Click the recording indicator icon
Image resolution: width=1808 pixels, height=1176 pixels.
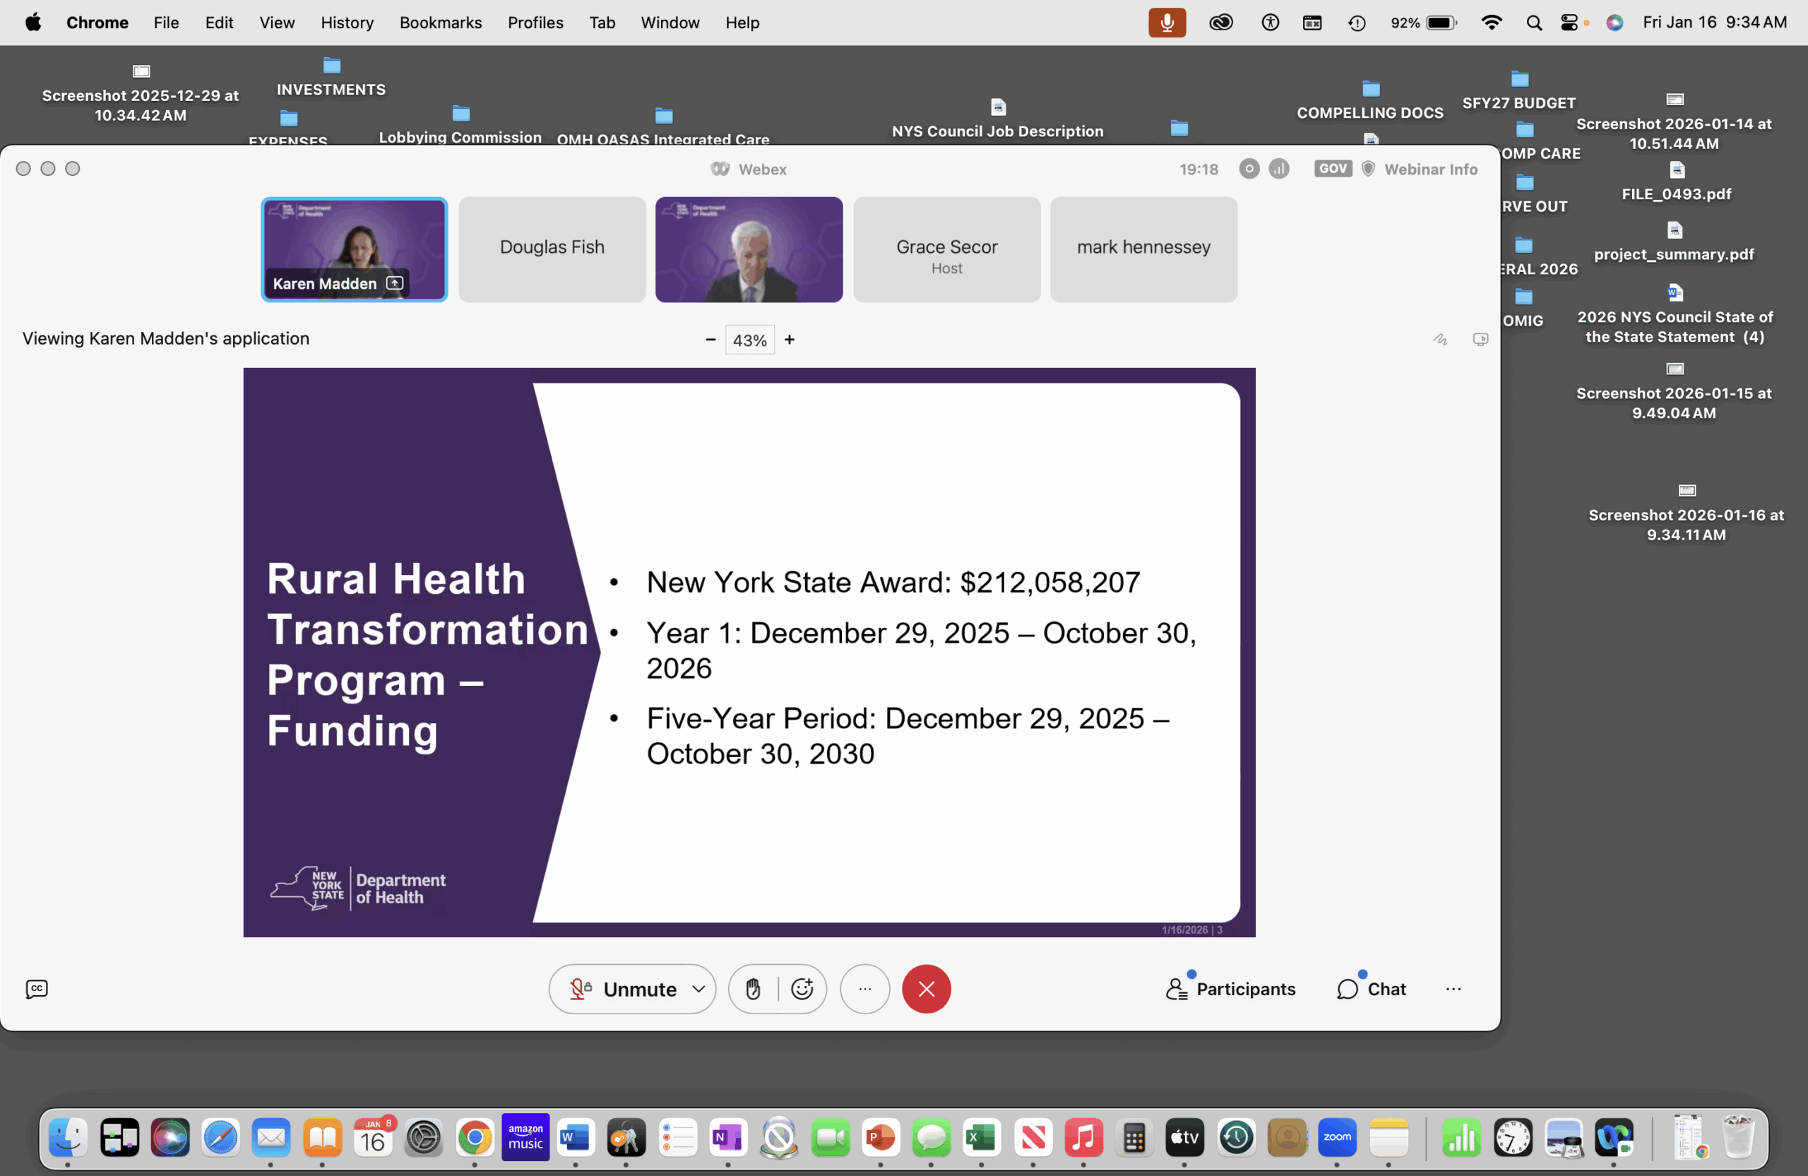click(x=1249, y=169)
